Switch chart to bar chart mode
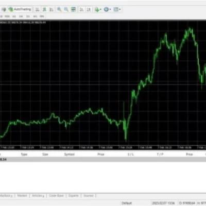 (x=38, y=9)
